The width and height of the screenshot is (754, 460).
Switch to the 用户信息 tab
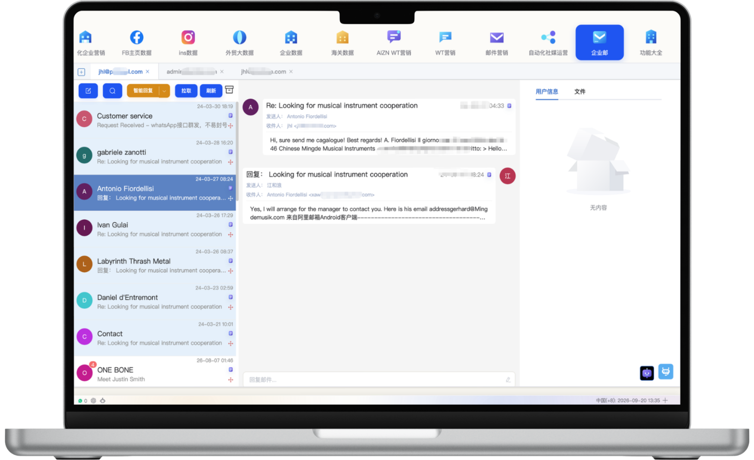(547, 91)
